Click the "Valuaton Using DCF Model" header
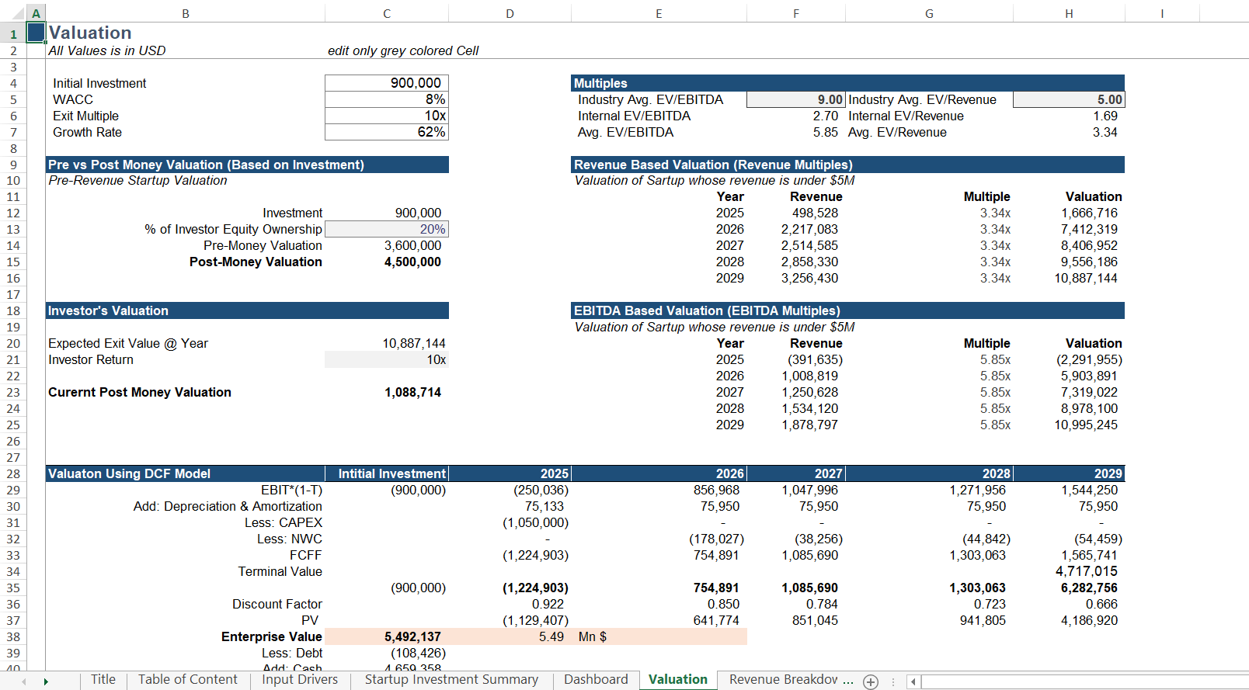The width and height of the screenshot is (1249, 690). pos(186,473)
